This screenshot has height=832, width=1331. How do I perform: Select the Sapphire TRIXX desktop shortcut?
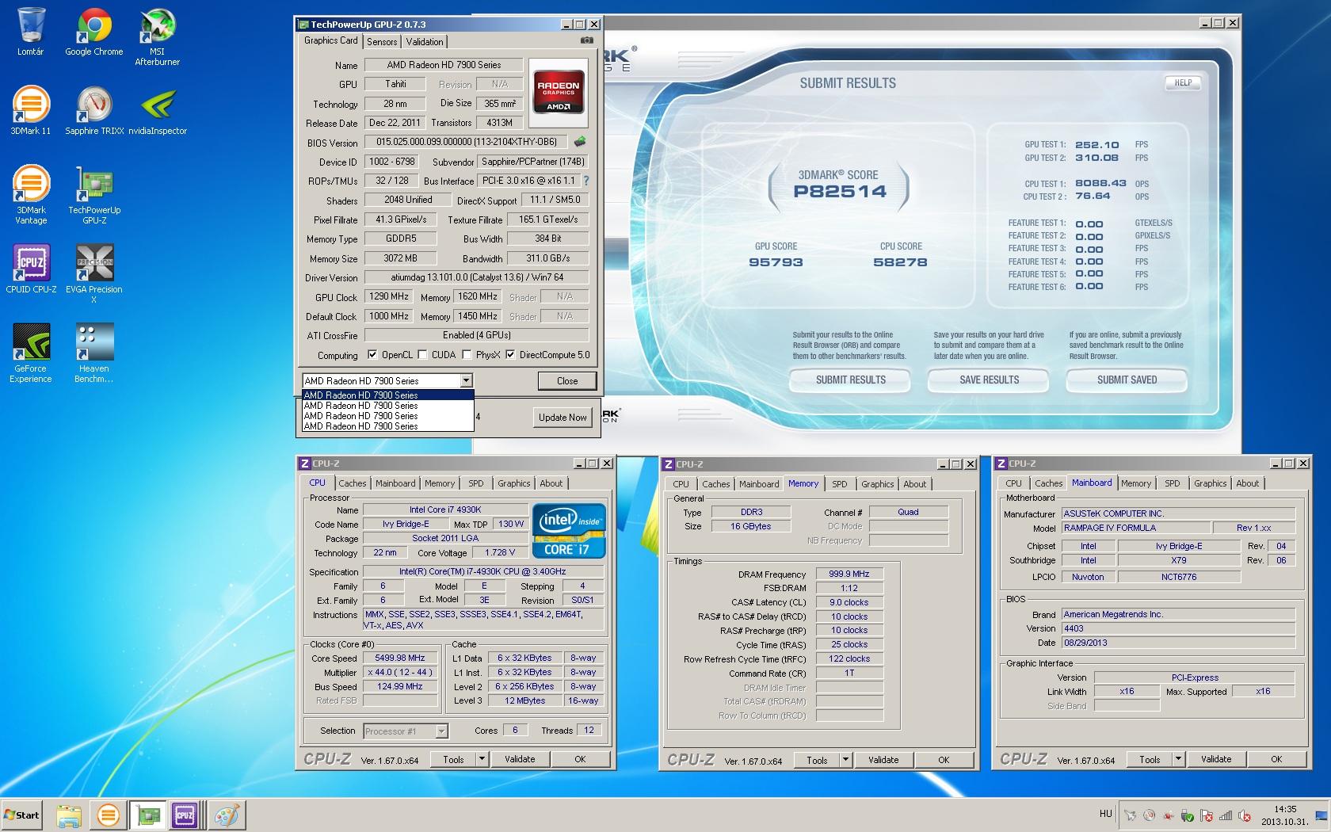[x=94, y=111]
